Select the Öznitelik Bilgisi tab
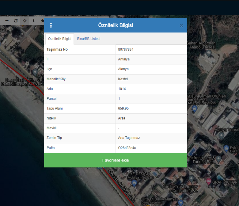Screen dimensions: 239x206 60,39
